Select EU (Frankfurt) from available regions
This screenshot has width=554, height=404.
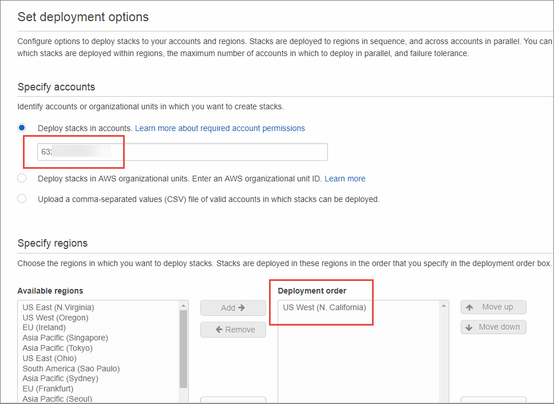(48, 389)
